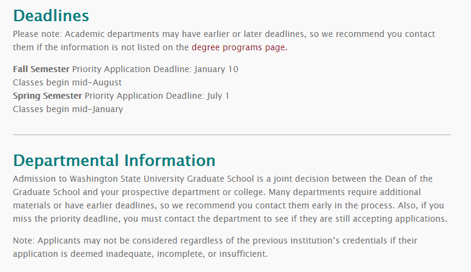Viewport: 471px width, 272px height.
Task: Click 'Priority Application Deadline' in Spring line
Action: (143, 96)
